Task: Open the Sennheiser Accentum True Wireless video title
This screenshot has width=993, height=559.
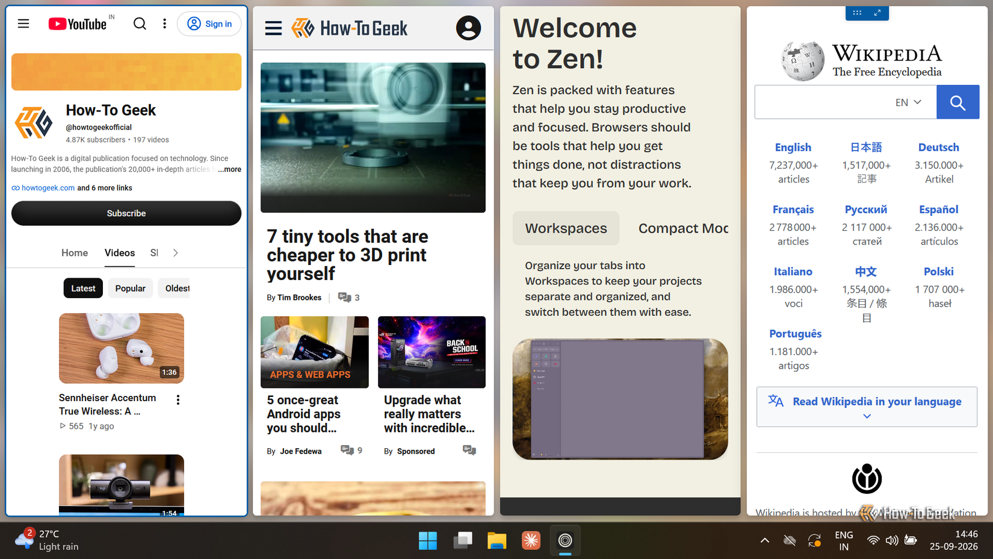Action: pyautogui.click(x=108, y=404)
